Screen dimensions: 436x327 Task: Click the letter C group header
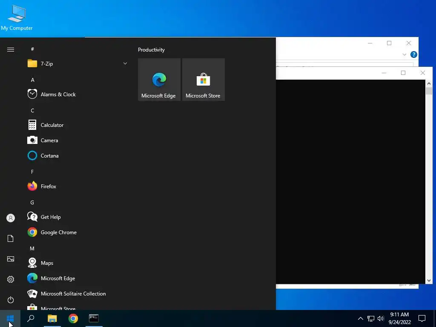32,111
